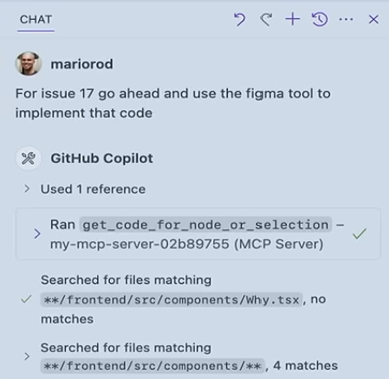Click the mariorod username
Image resolution: width=389 pixels, height=379 pixels.
click(81, 64)
